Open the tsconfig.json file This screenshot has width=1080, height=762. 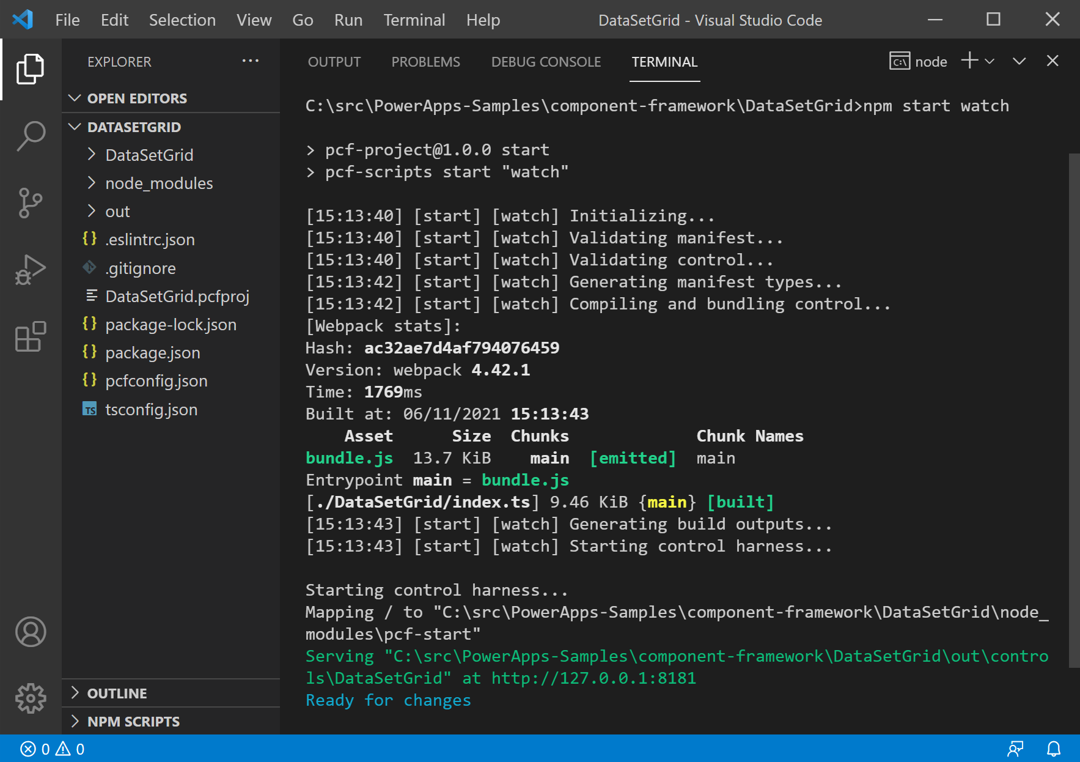[x=152, y=409]
